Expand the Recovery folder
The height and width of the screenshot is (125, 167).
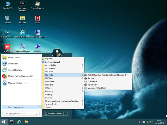pos(63,91)
